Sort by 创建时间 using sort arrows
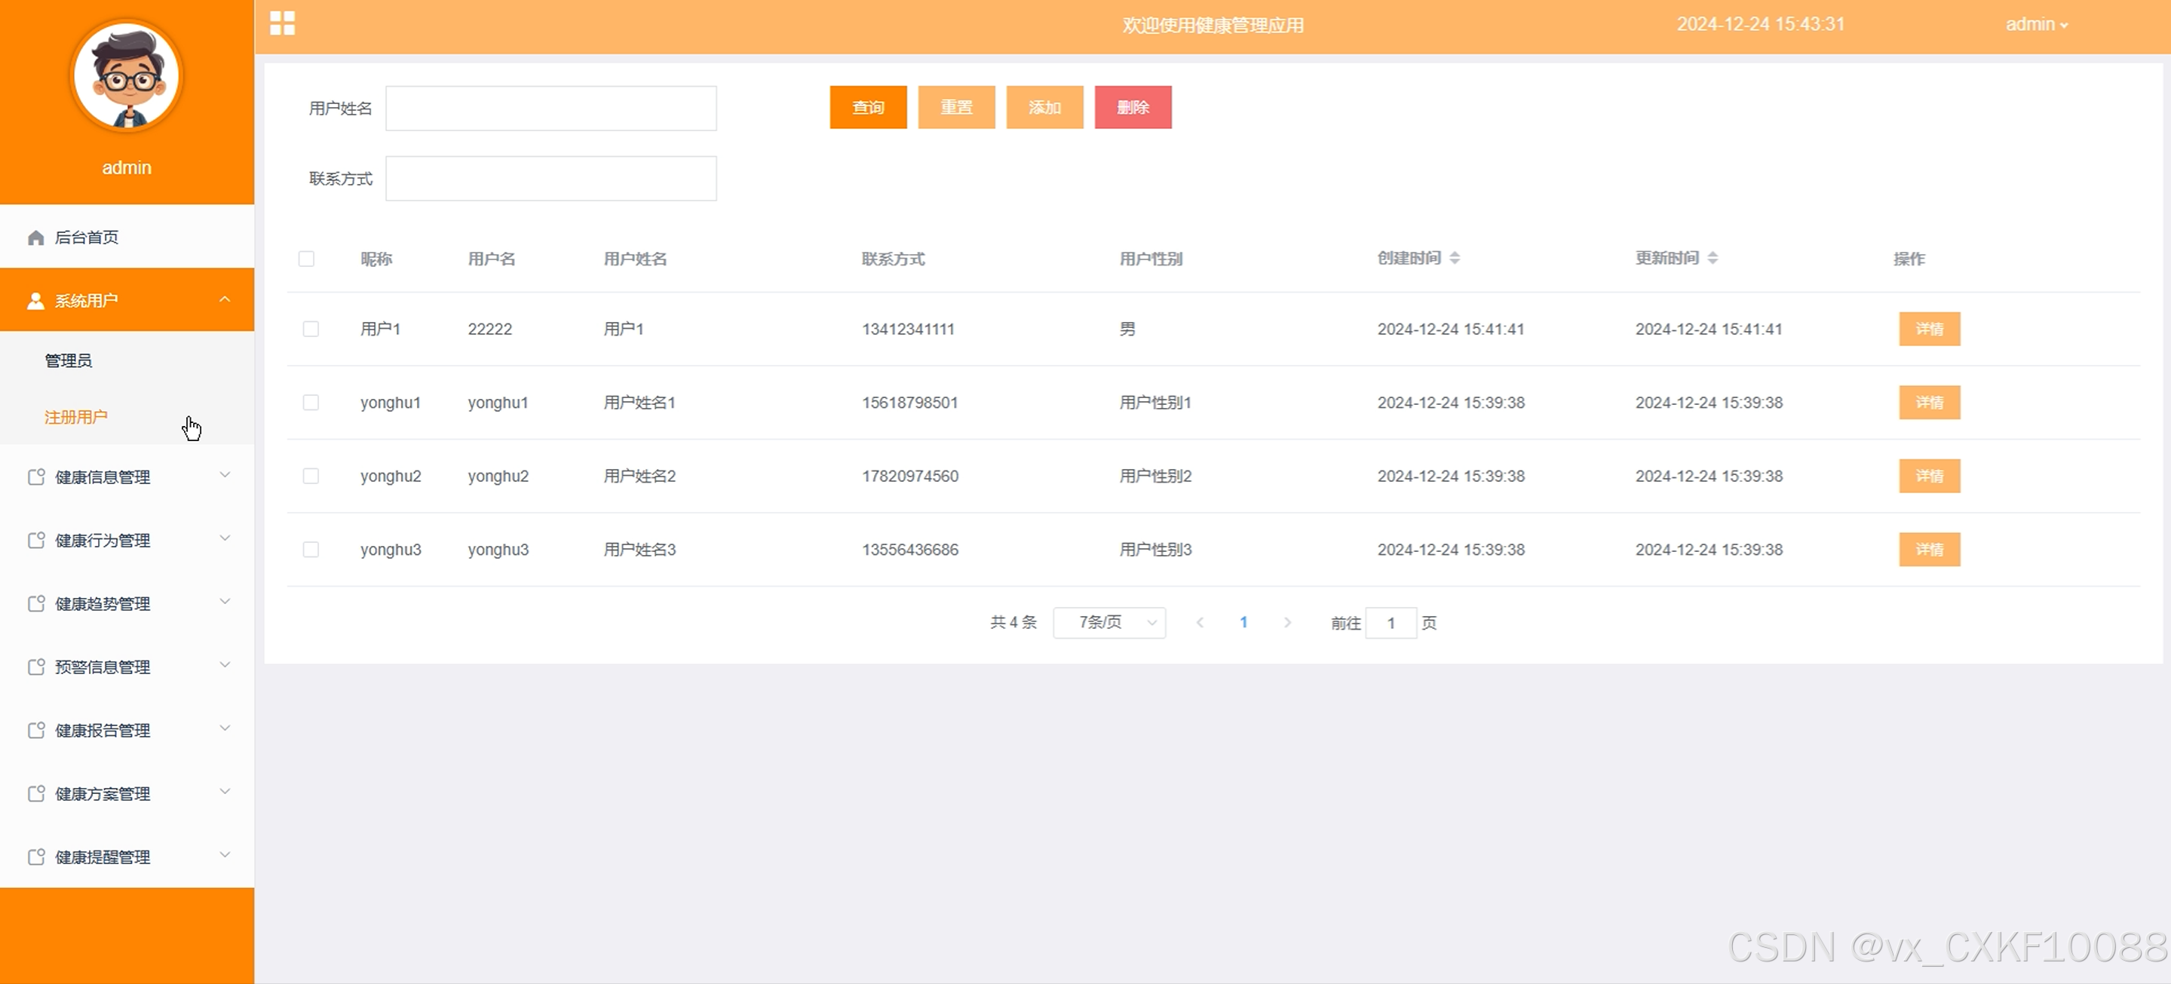 tap(1454, 258)
